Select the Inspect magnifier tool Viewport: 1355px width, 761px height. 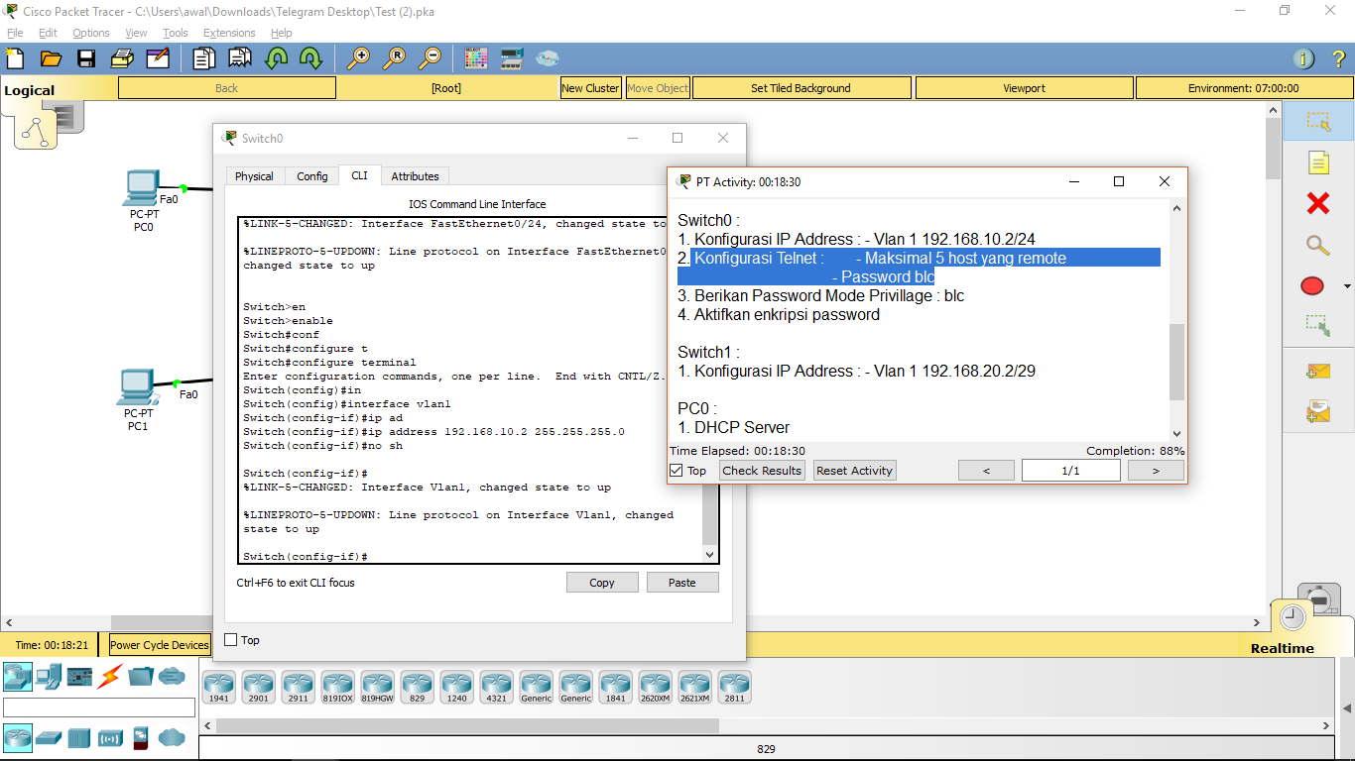tap(1318, 245)
